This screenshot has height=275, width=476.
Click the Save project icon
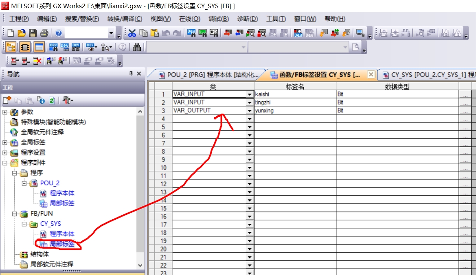tap(33, 33)
